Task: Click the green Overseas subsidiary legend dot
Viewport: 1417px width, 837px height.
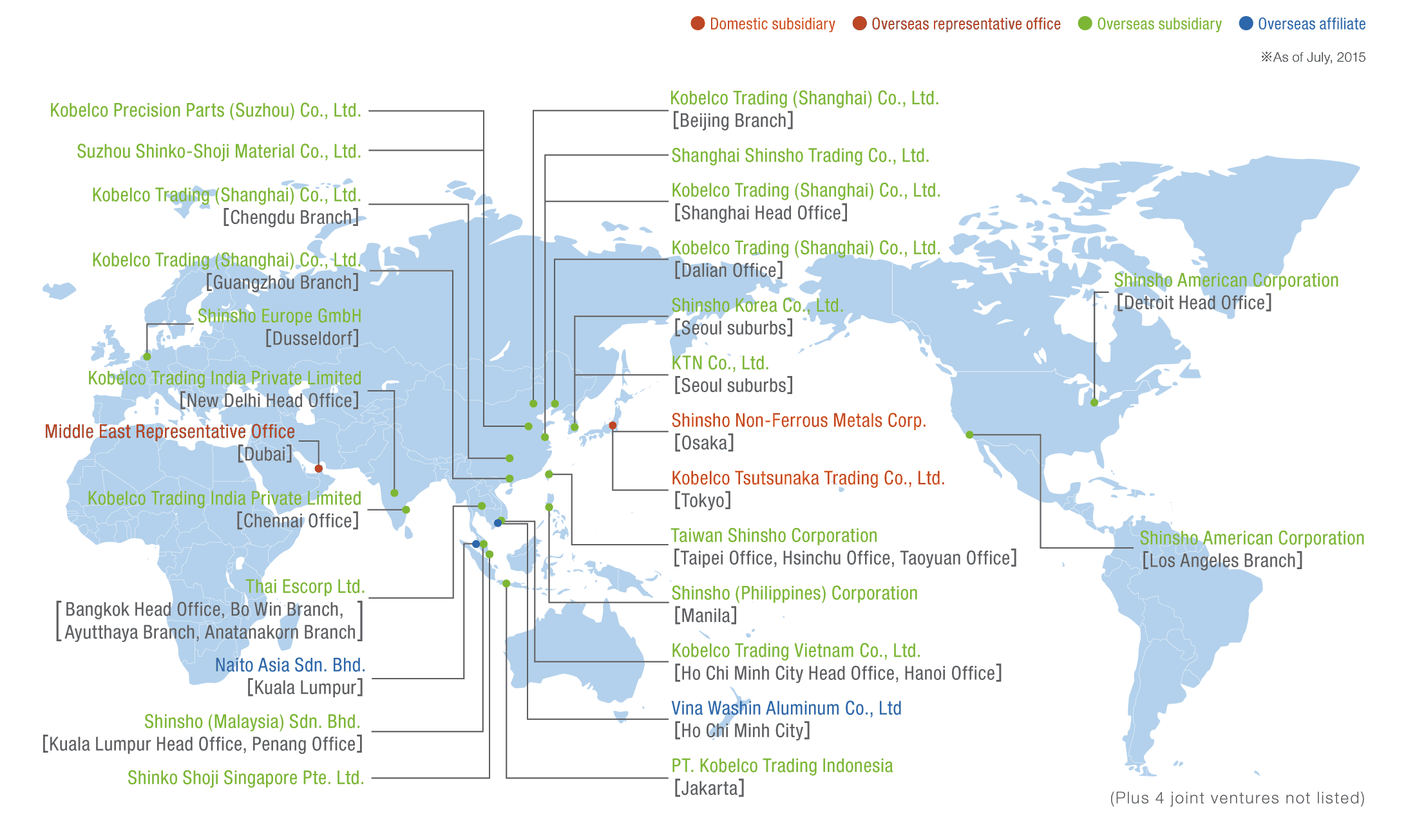Action: coord(1085,24)
